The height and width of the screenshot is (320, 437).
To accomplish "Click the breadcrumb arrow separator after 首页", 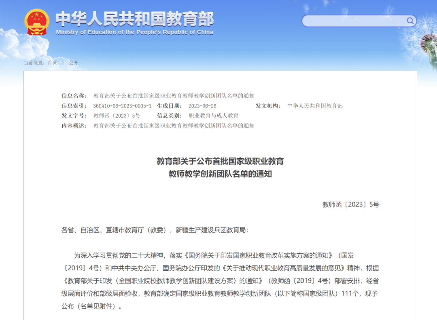I will pos(63,63).
